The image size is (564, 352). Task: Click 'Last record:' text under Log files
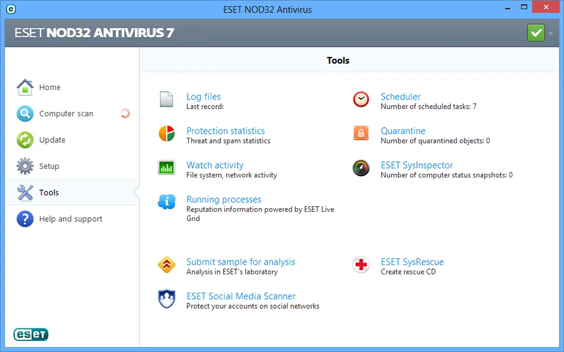coord(204,107)
